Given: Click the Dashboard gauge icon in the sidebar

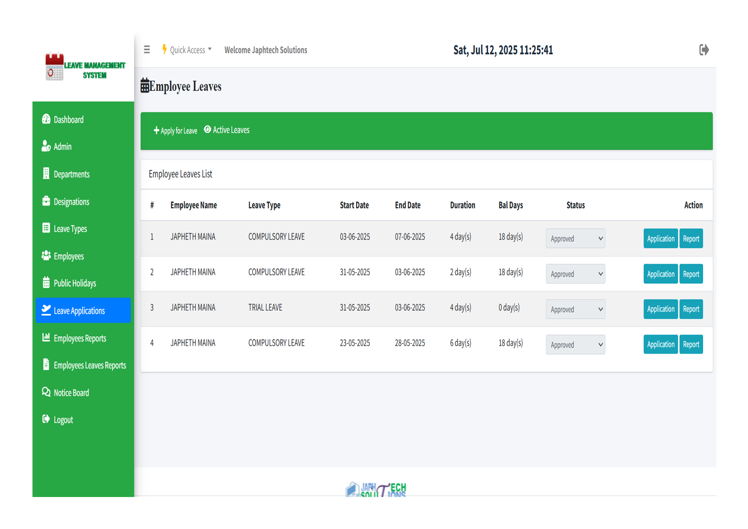Looking at the screenshot, I should pyautogui.click(x=46, y=119).
